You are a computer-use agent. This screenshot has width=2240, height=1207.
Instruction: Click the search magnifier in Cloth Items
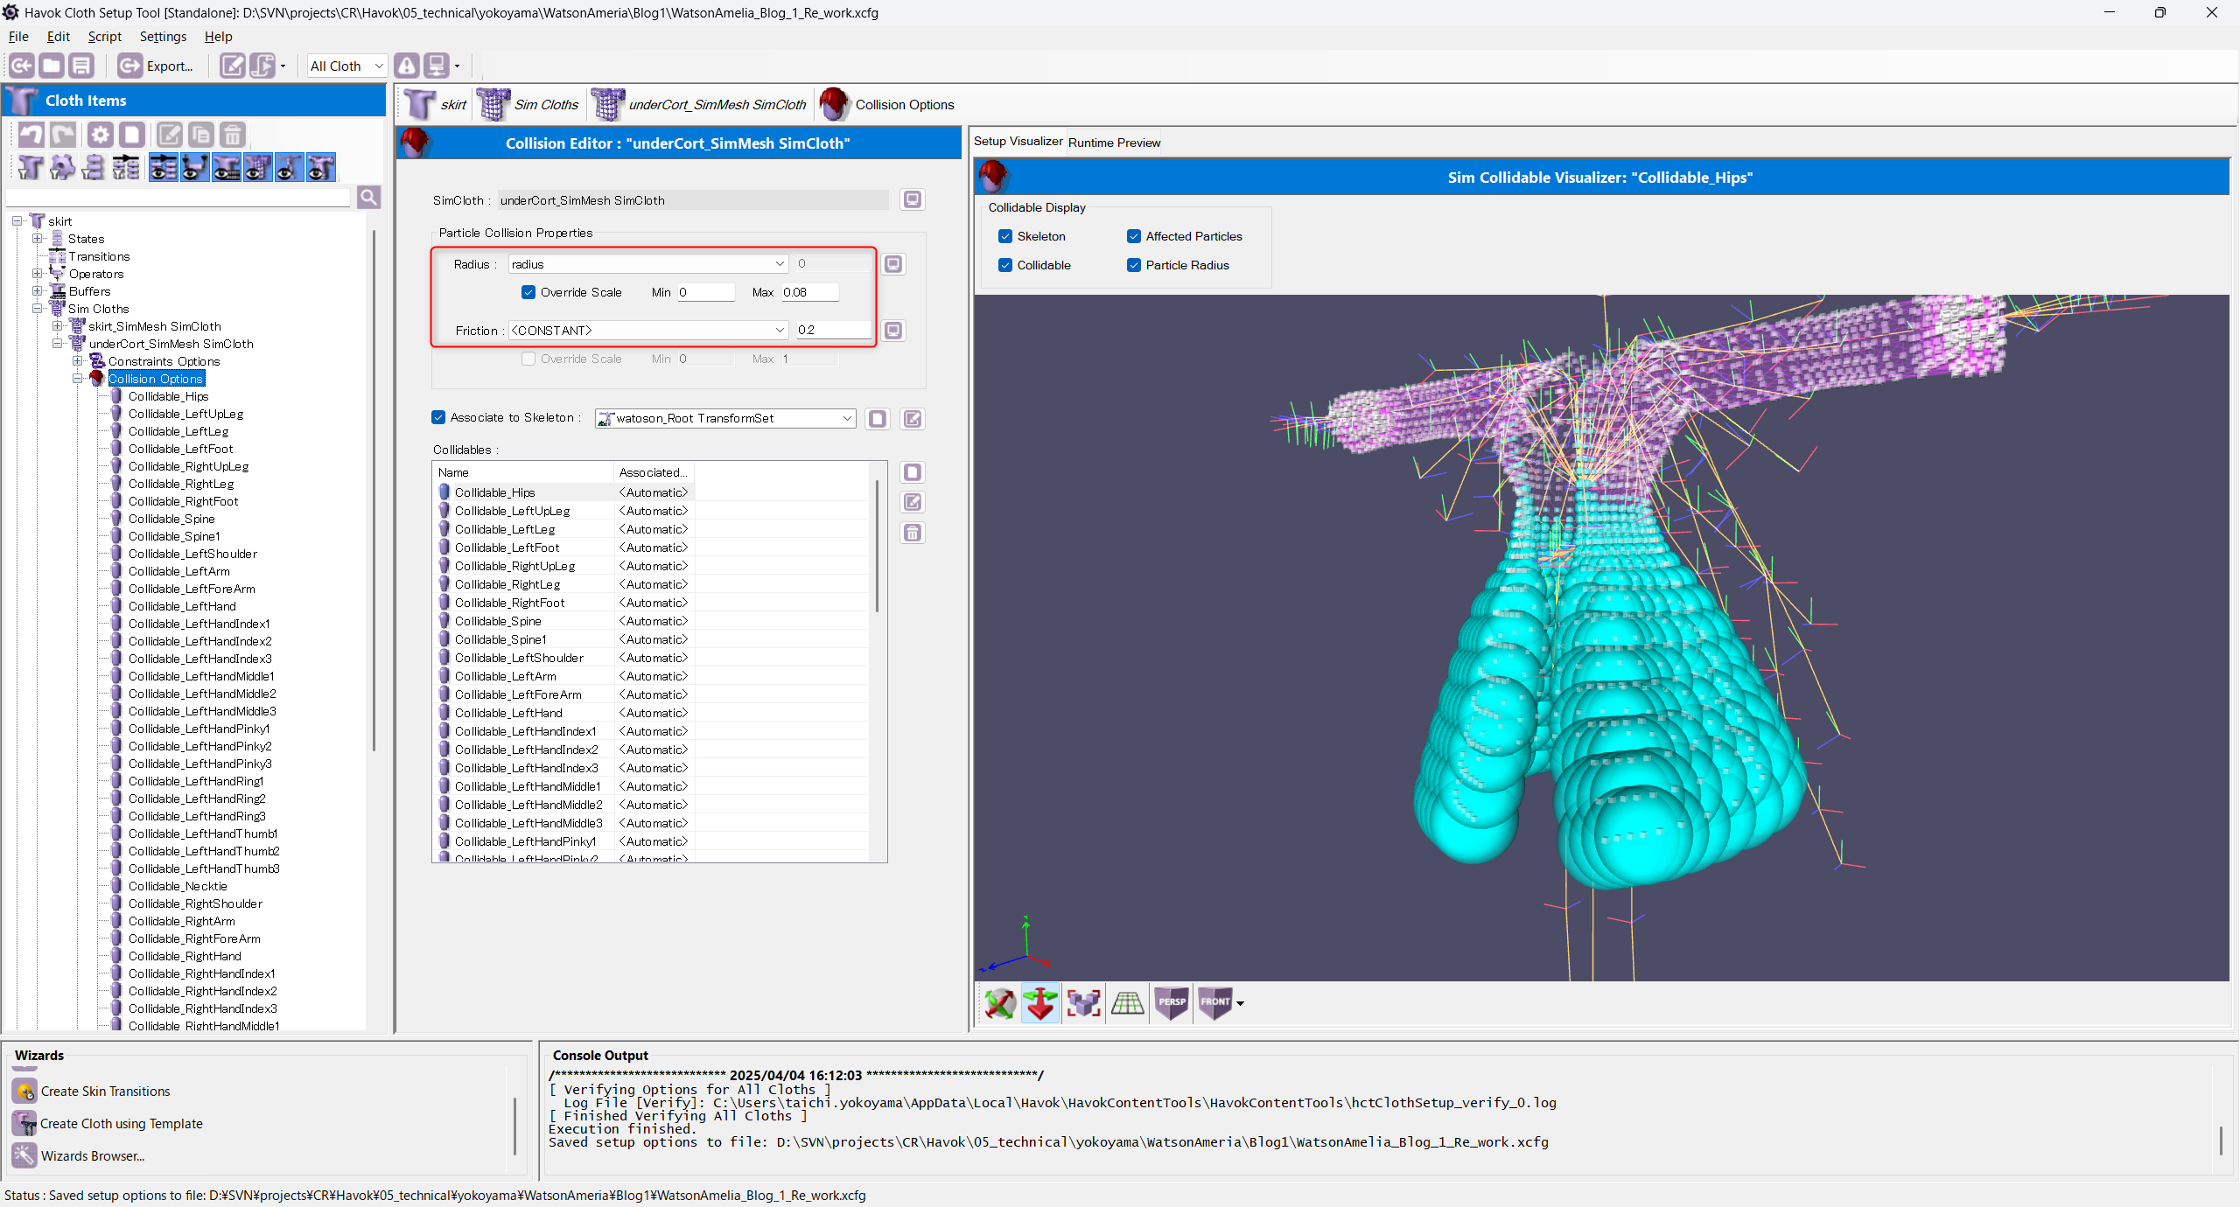pos(369,197)
